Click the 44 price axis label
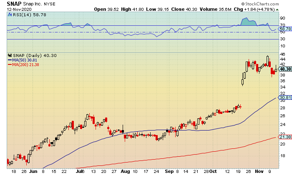 point(282,59)
